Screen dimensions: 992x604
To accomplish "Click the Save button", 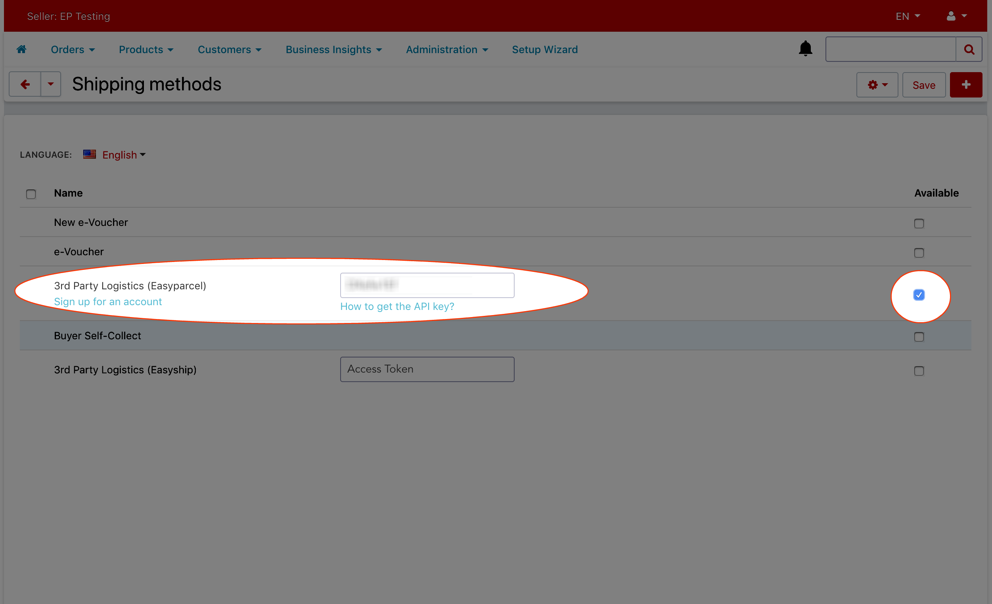I will [x=923, y=85].
